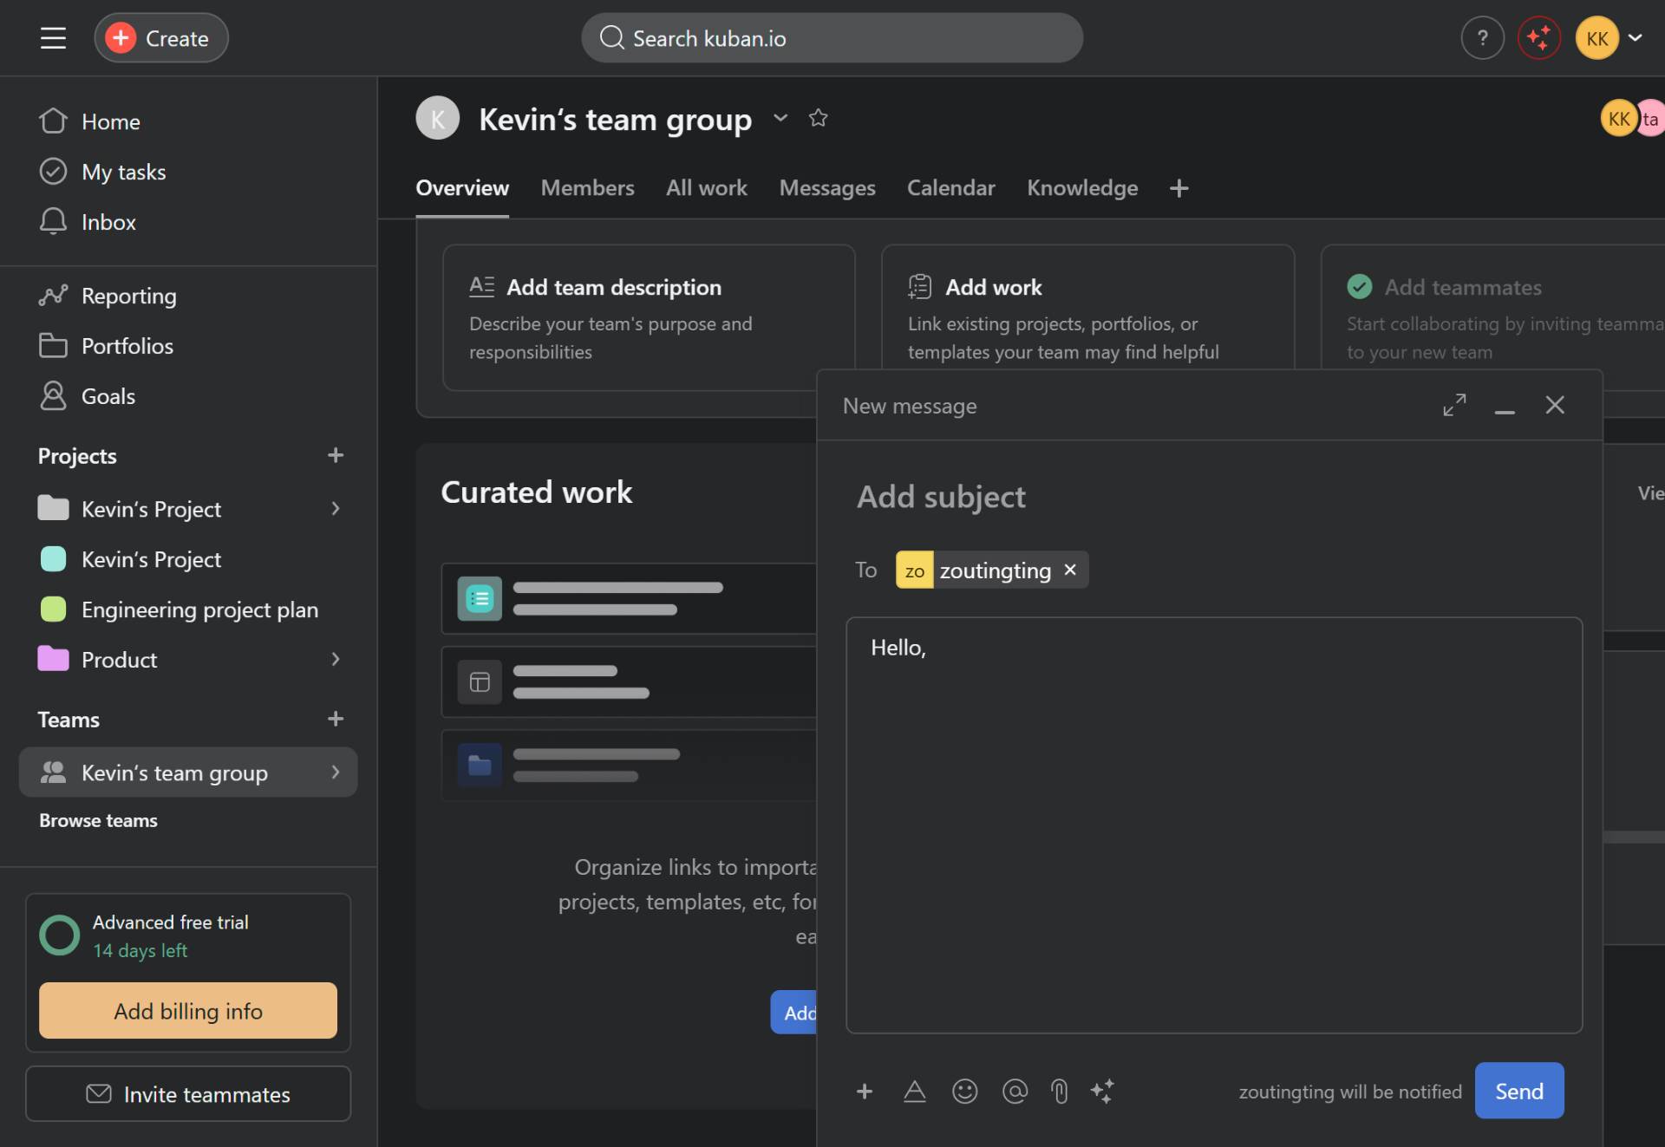Click Add billing info button
Image resolution: width=1665 pixels, height=1147 pixels.
[188, 1011]
